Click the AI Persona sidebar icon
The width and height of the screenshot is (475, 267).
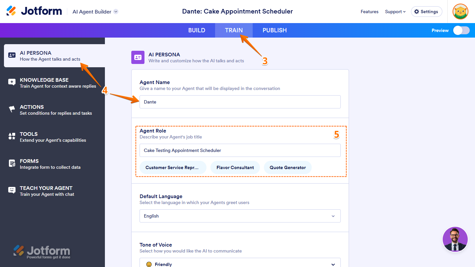point(12,55)
